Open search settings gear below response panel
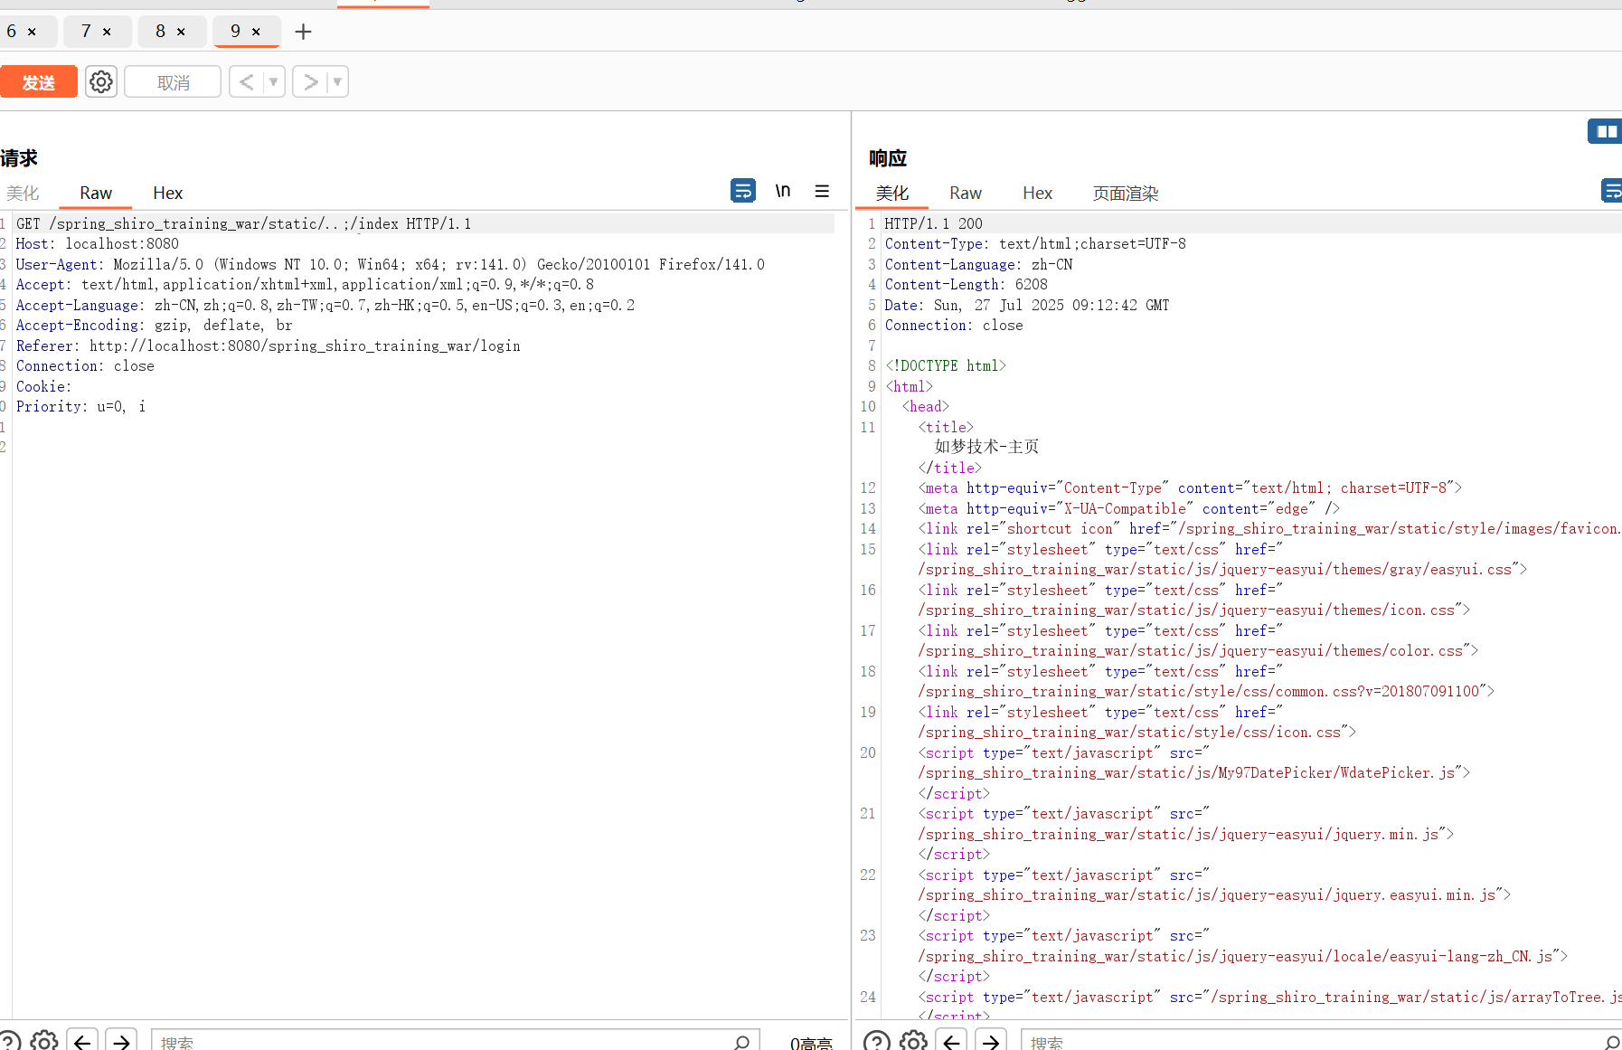 (x=914, y=1042)
